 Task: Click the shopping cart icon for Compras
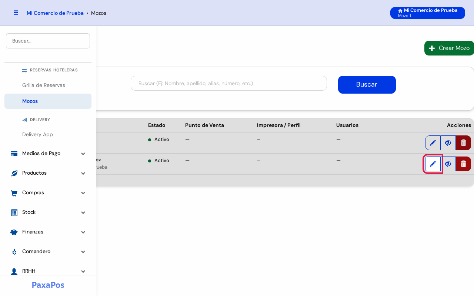click(x=14, y=193)
